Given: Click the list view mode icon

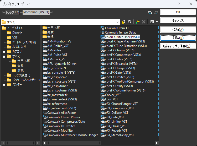Looking at the screenshot, I should (x=152, y=22).
